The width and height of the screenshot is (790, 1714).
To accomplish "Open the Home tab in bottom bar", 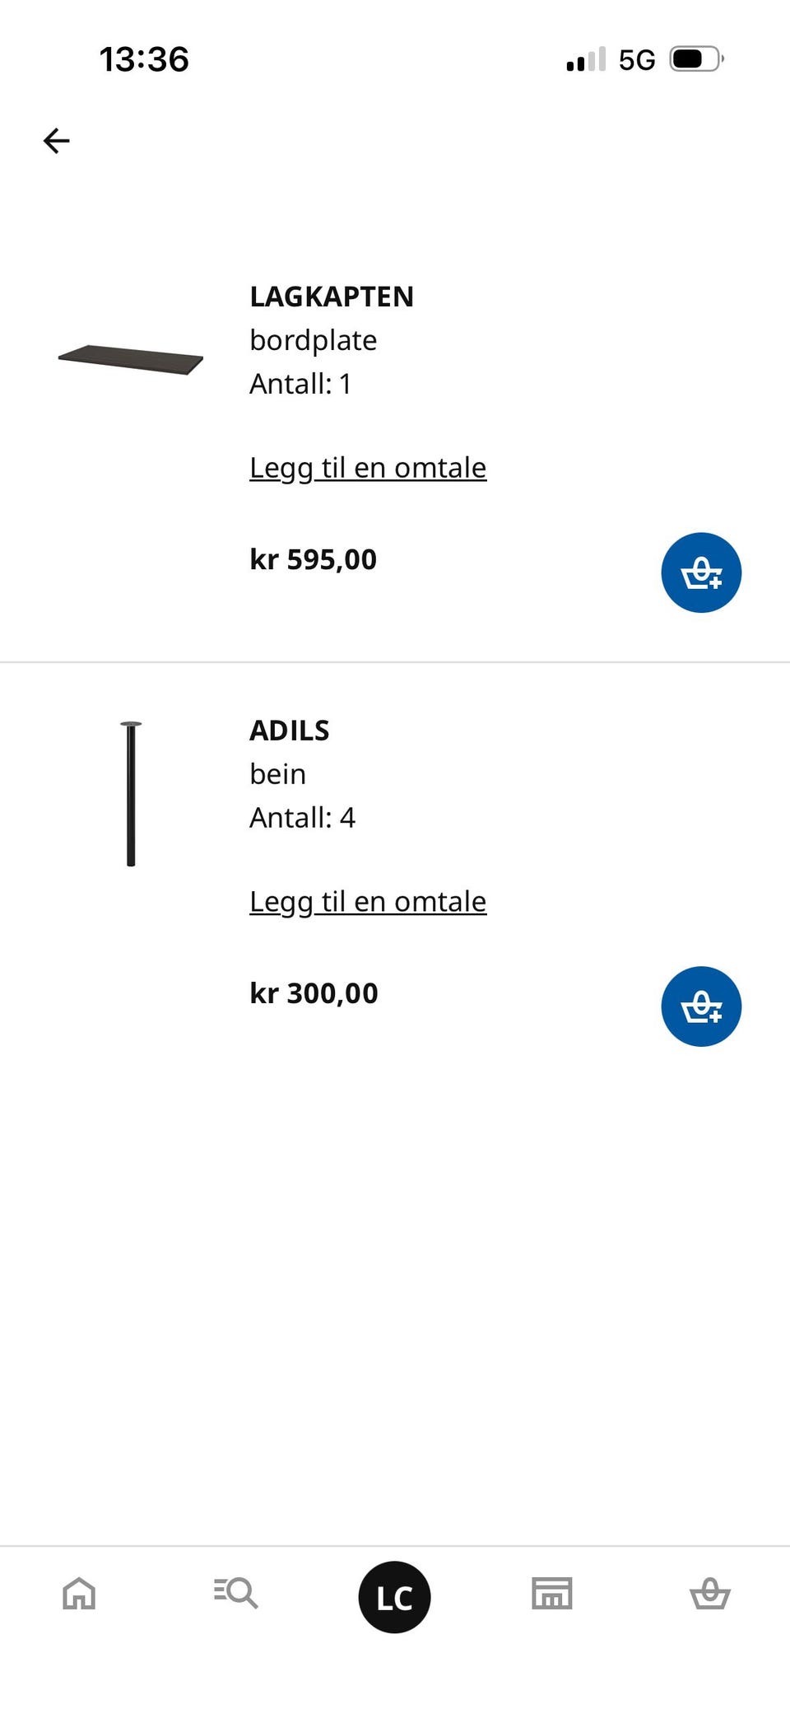I will click(79, 1593).
